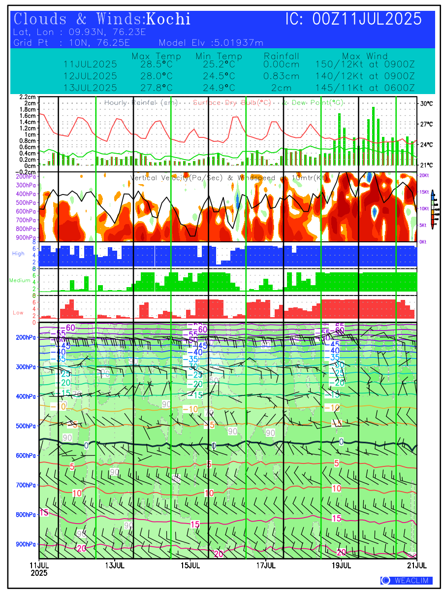443x591 pixels.
Task: Click the '& Dew Point(°C)' legend label
Action: 313,102
